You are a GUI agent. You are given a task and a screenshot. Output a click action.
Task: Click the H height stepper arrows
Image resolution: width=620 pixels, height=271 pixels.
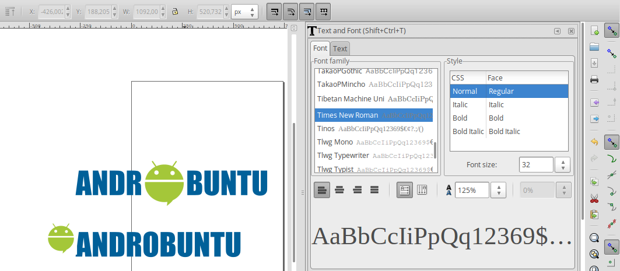227,12
